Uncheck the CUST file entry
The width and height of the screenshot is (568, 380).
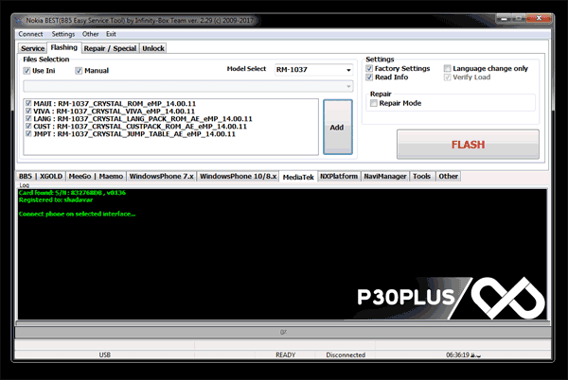tap(28, 126)
